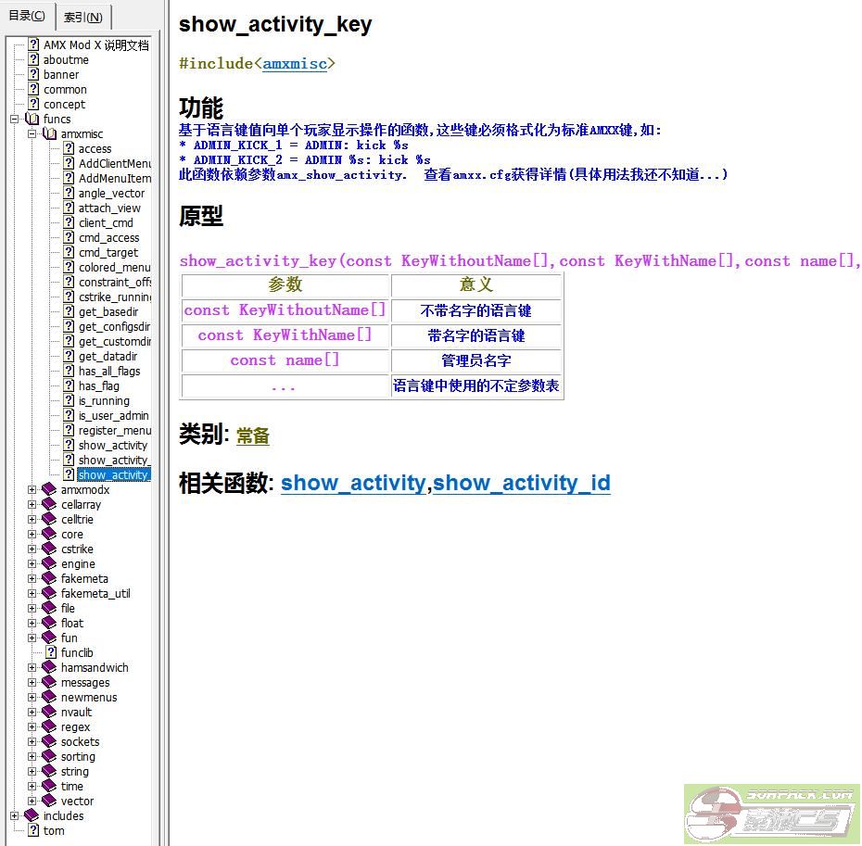
Task: Click the engine module book icon
Action: click(48, 563)
